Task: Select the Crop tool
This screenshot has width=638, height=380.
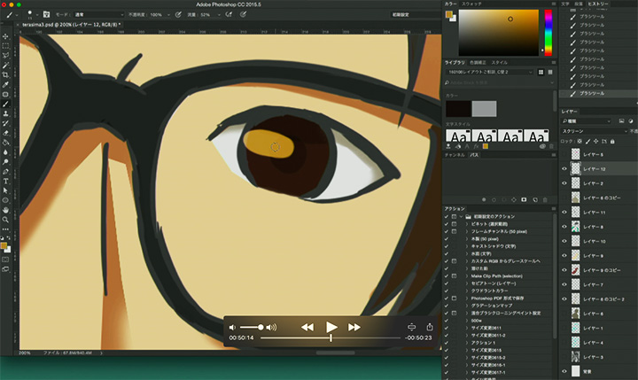Action: [5, 75]
